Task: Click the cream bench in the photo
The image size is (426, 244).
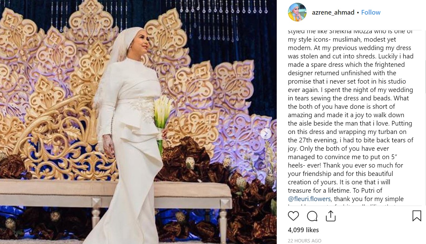Action: click(115, 202)
